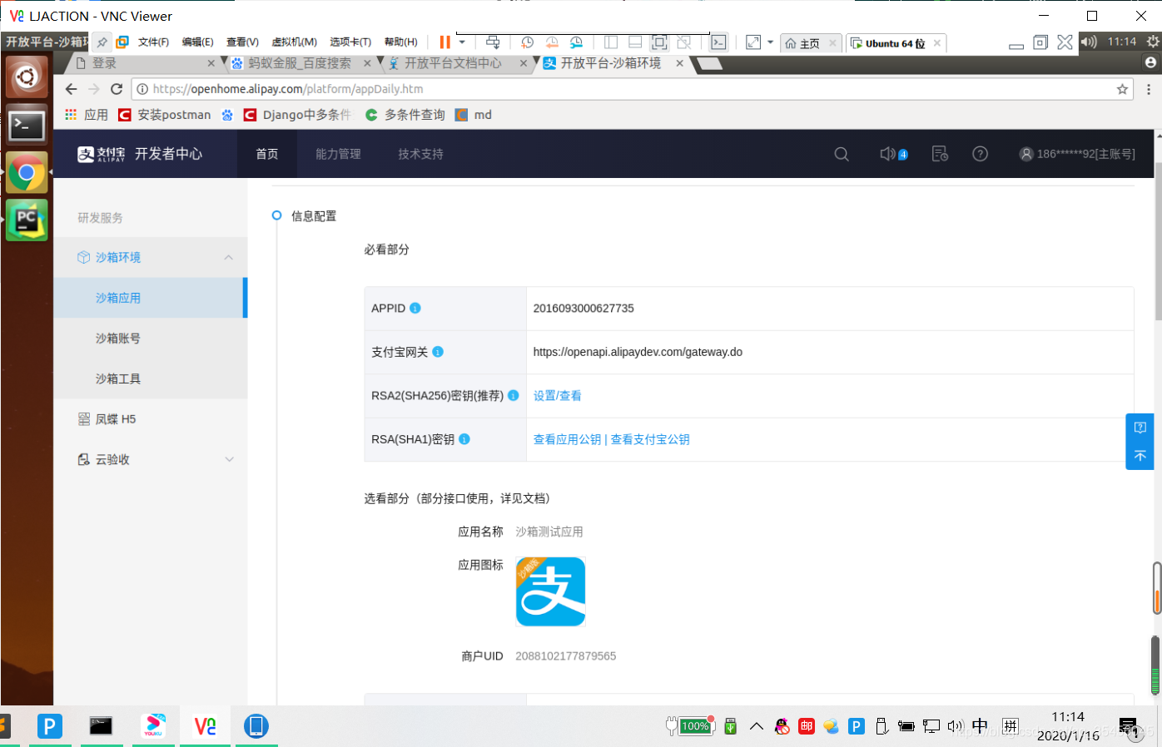Open 沙箱账号 in sidebar
Viewport: 1162px width, 747px height.
pos(118,339)
